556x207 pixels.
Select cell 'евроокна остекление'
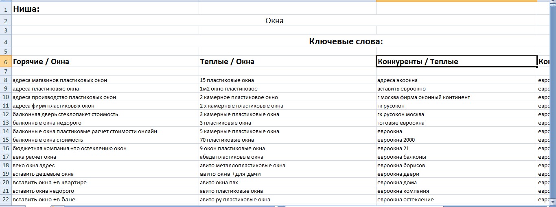coord(457,199)
